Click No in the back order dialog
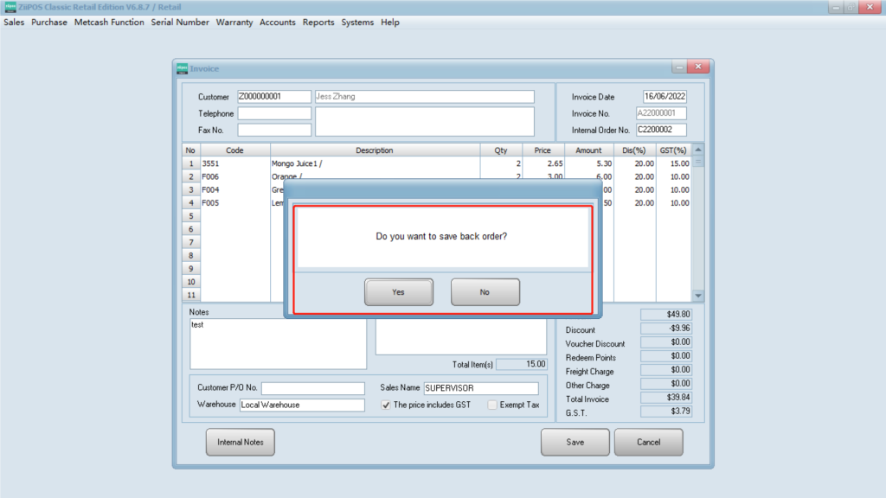 (485, 292)
